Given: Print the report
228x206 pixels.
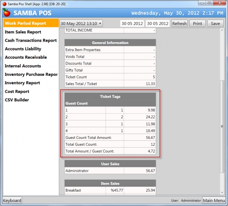Looking at the screenshot, I should click(197, 24).
